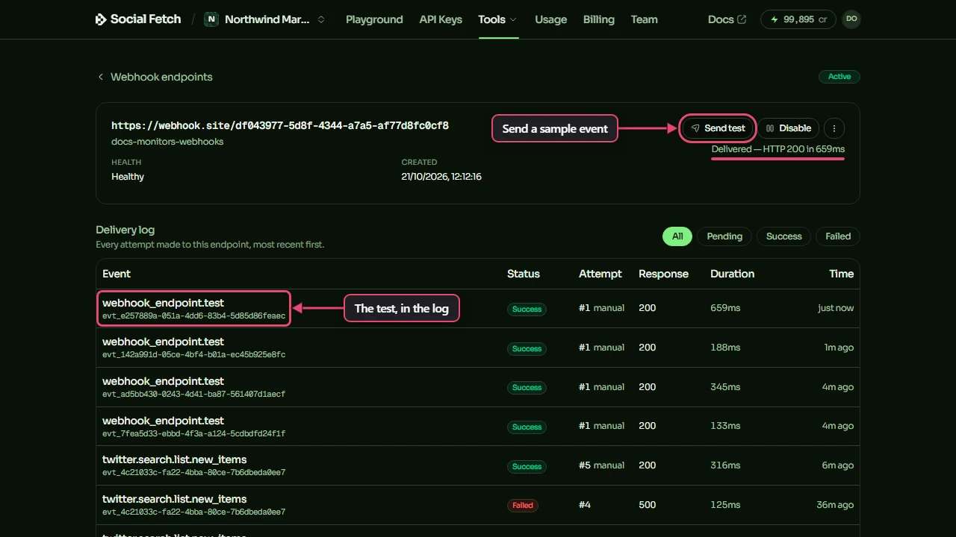Go back to Webhook endpoints
The height and width of the screenshot is (537, 956).
point(161,77)
